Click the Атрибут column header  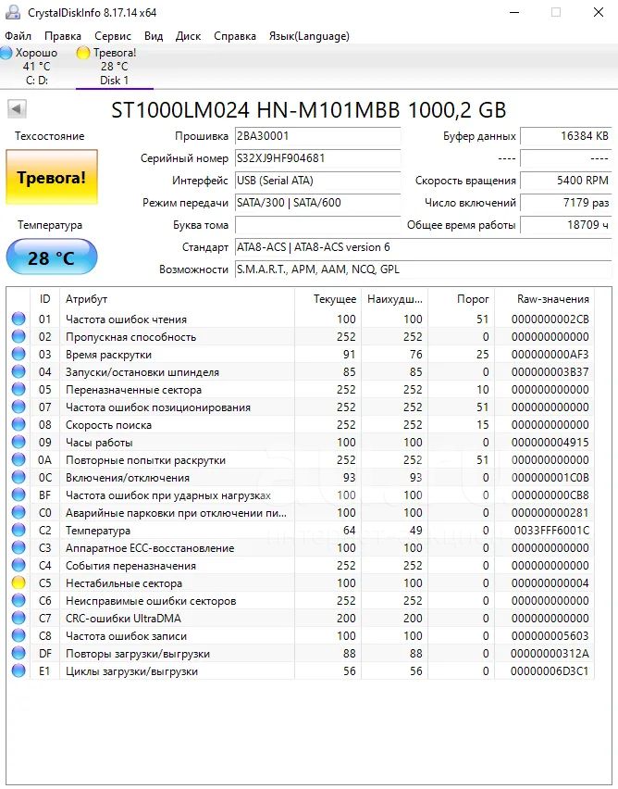point(177,299)
